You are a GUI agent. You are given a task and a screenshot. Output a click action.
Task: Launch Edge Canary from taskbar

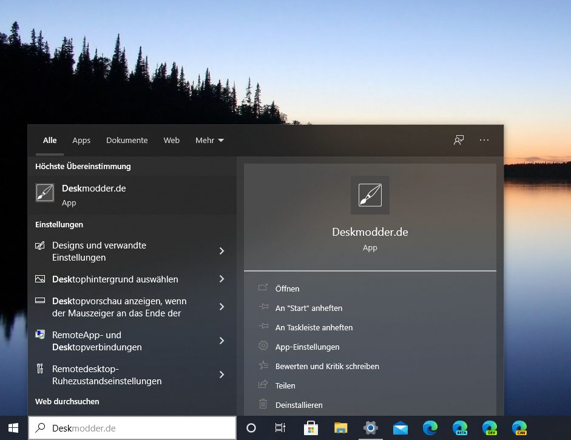point(519,428)
